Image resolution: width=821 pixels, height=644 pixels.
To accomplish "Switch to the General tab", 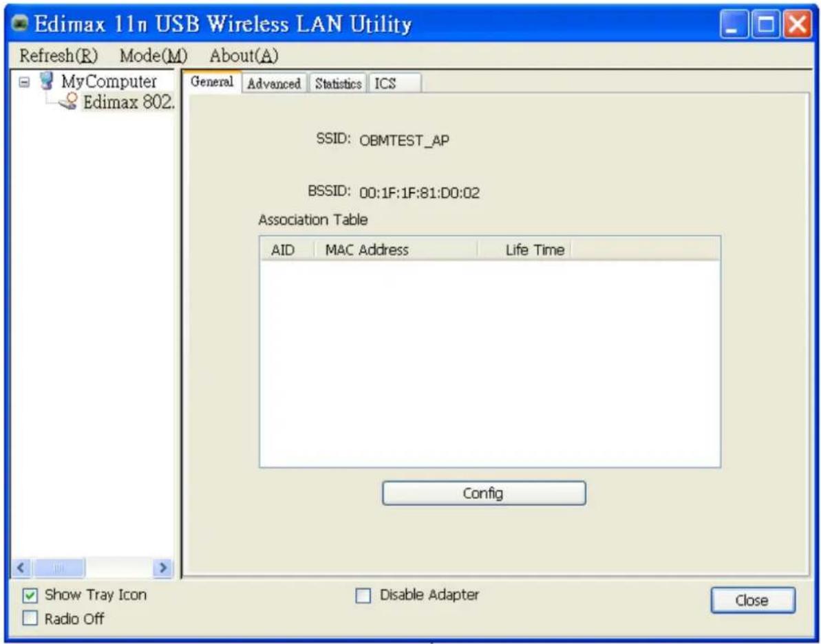I will click(211, 82).
